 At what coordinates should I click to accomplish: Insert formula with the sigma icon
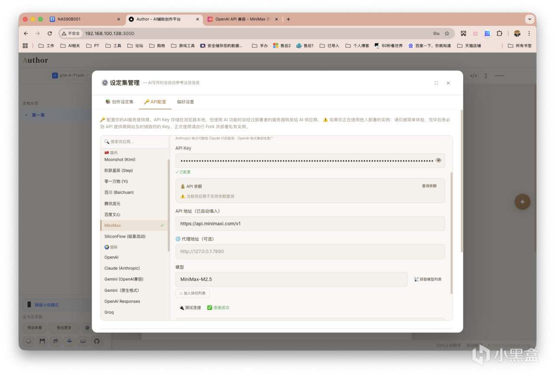[486, 76]
